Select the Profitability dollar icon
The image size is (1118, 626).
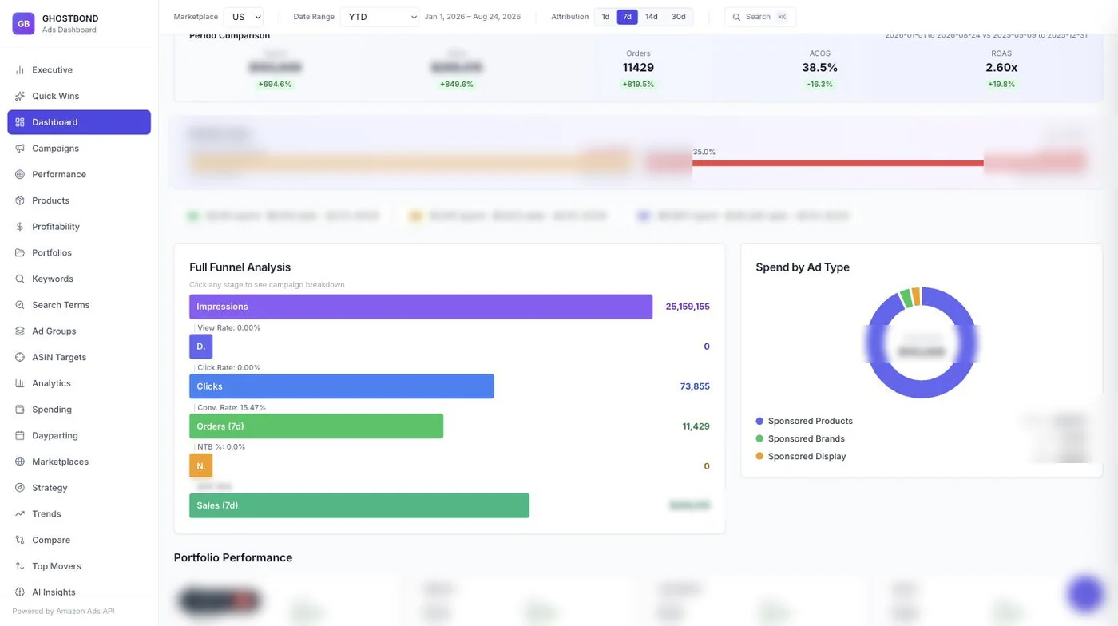pyautogui.click(x=20, y=227)
